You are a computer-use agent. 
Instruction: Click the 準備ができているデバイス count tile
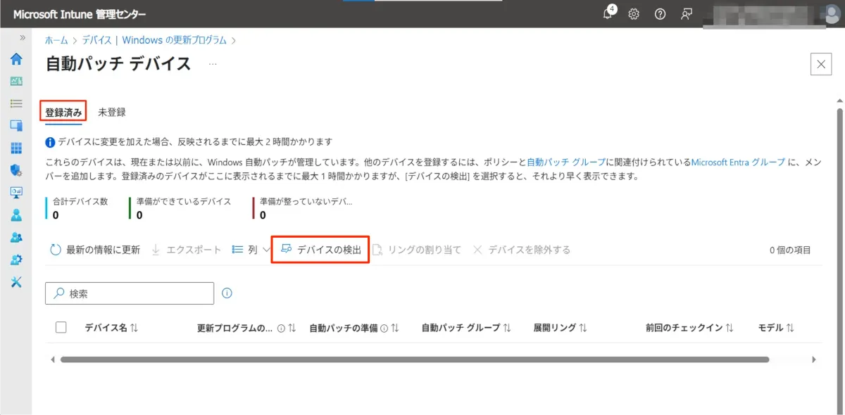point(181,208)
